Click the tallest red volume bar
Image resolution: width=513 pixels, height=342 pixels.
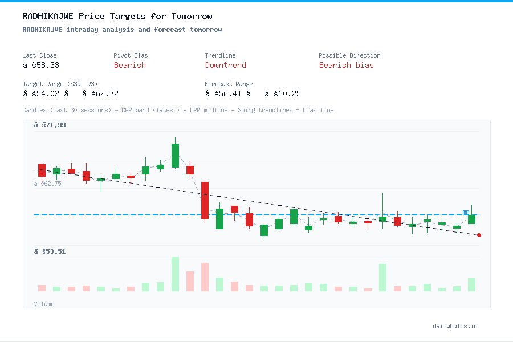[x=205, y=277]
